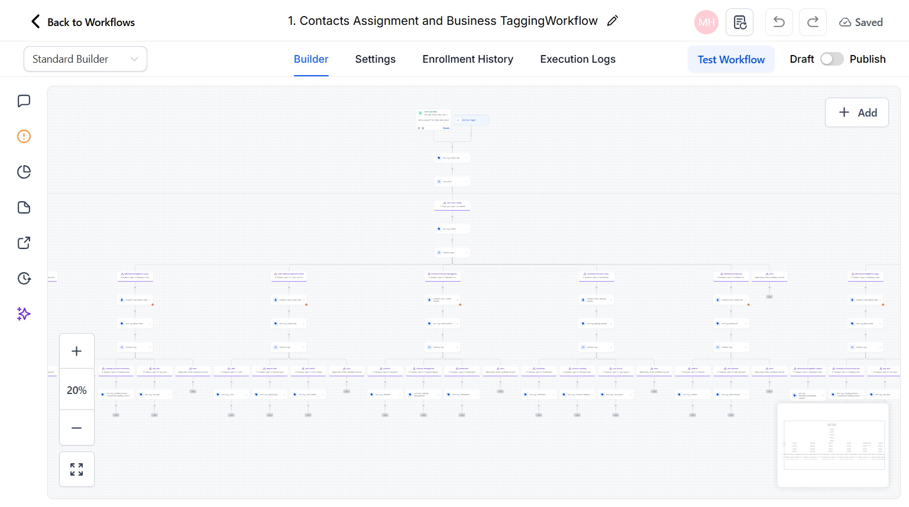909x507 pixels.
Task: Open the workflow notes document icon
Action: tap(739, 22)
